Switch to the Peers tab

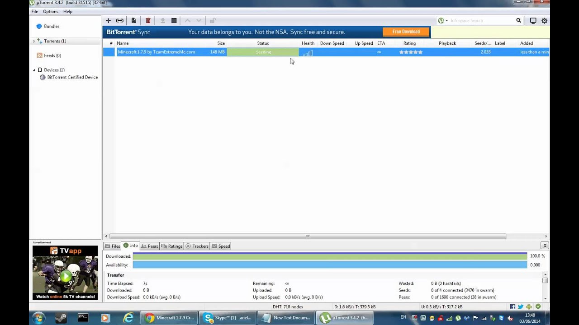pyautogui.click(x=149, y=246)
